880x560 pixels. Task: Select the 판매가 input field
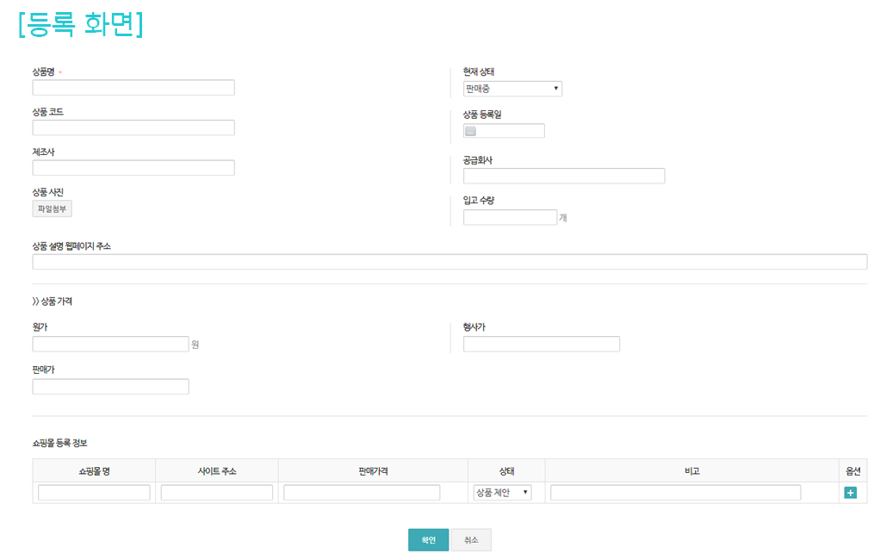pyautogui.click(x=110, y=387)
